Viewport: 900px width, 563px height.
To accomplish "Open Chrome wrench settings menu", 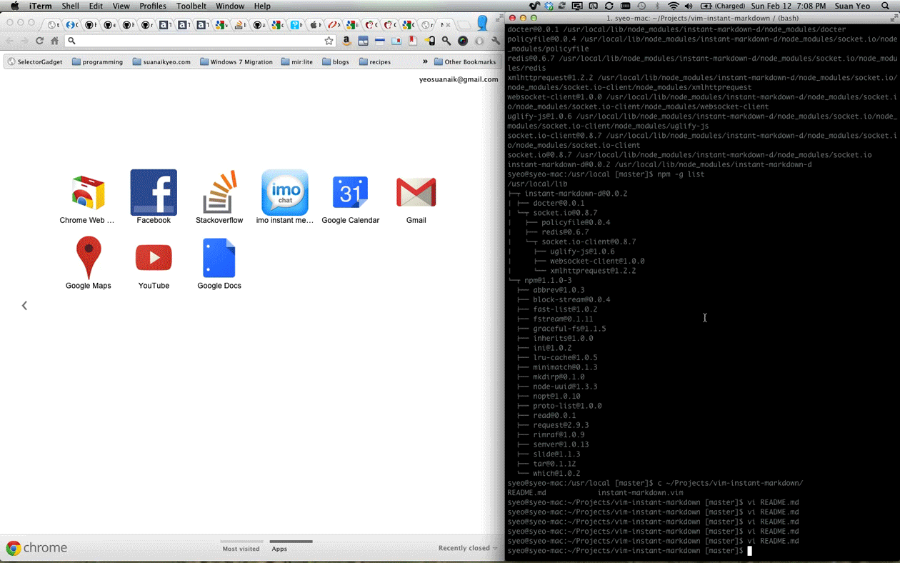I will pyautogui.click(x=496, y=41).
